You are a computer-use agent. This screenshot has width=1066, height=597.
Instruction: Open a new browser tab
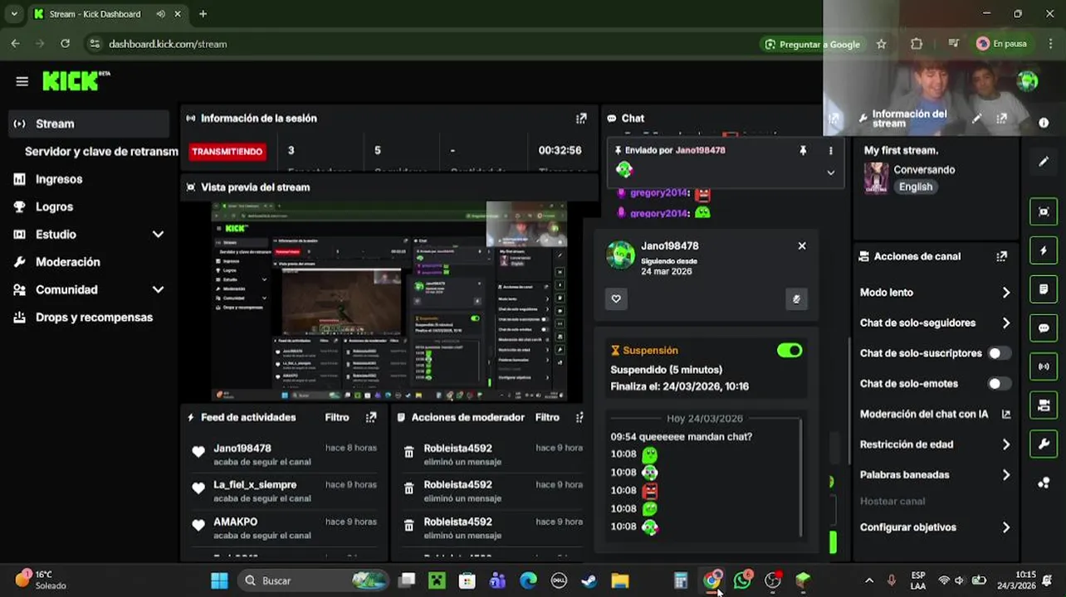pyautogui.click(x=203, y=14)
